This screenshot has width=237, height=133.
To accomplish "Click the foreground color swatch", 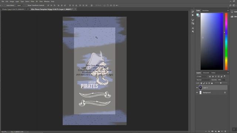I will 197,15.
